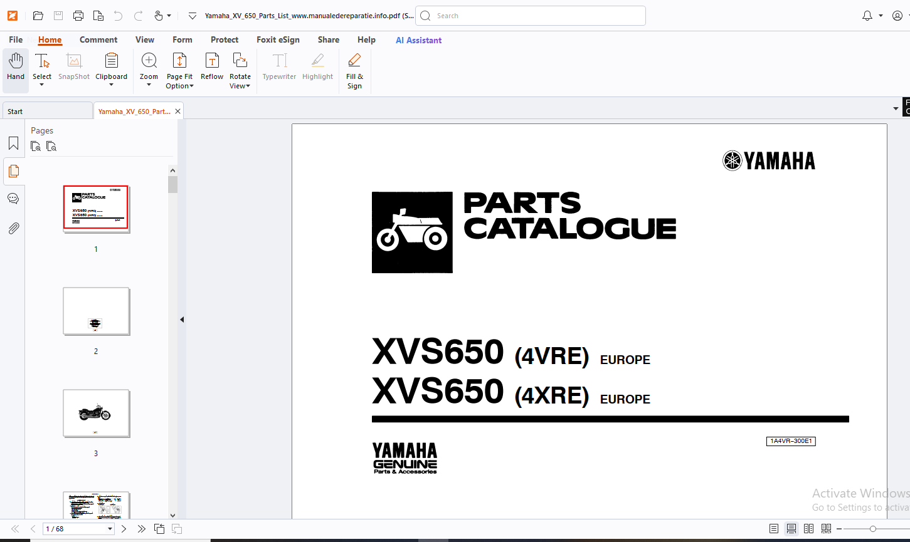Click the enlarge page thumbnails icon
The height and width of the screenshot is (542, 910).
click(36, 147)
